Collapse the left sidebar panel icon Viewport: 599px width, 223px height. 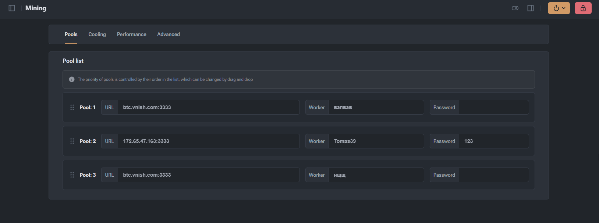coord(12,8)
